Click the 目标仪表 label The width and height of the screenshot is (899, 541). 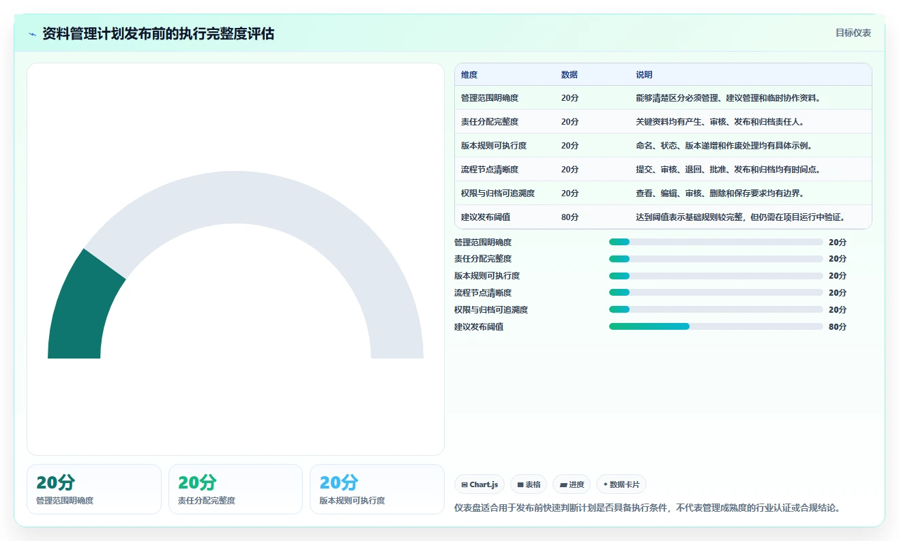click(853, 33)
